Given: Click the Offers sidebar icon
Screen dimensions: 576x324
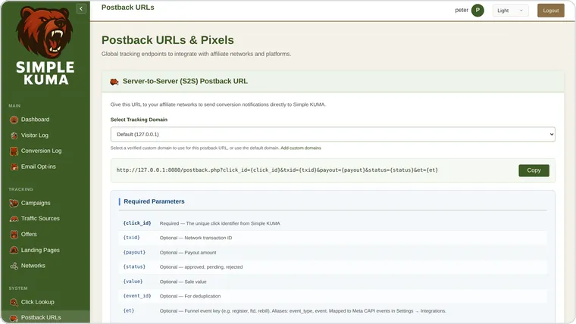Looking at the screenshot, I should click(14, 235).
